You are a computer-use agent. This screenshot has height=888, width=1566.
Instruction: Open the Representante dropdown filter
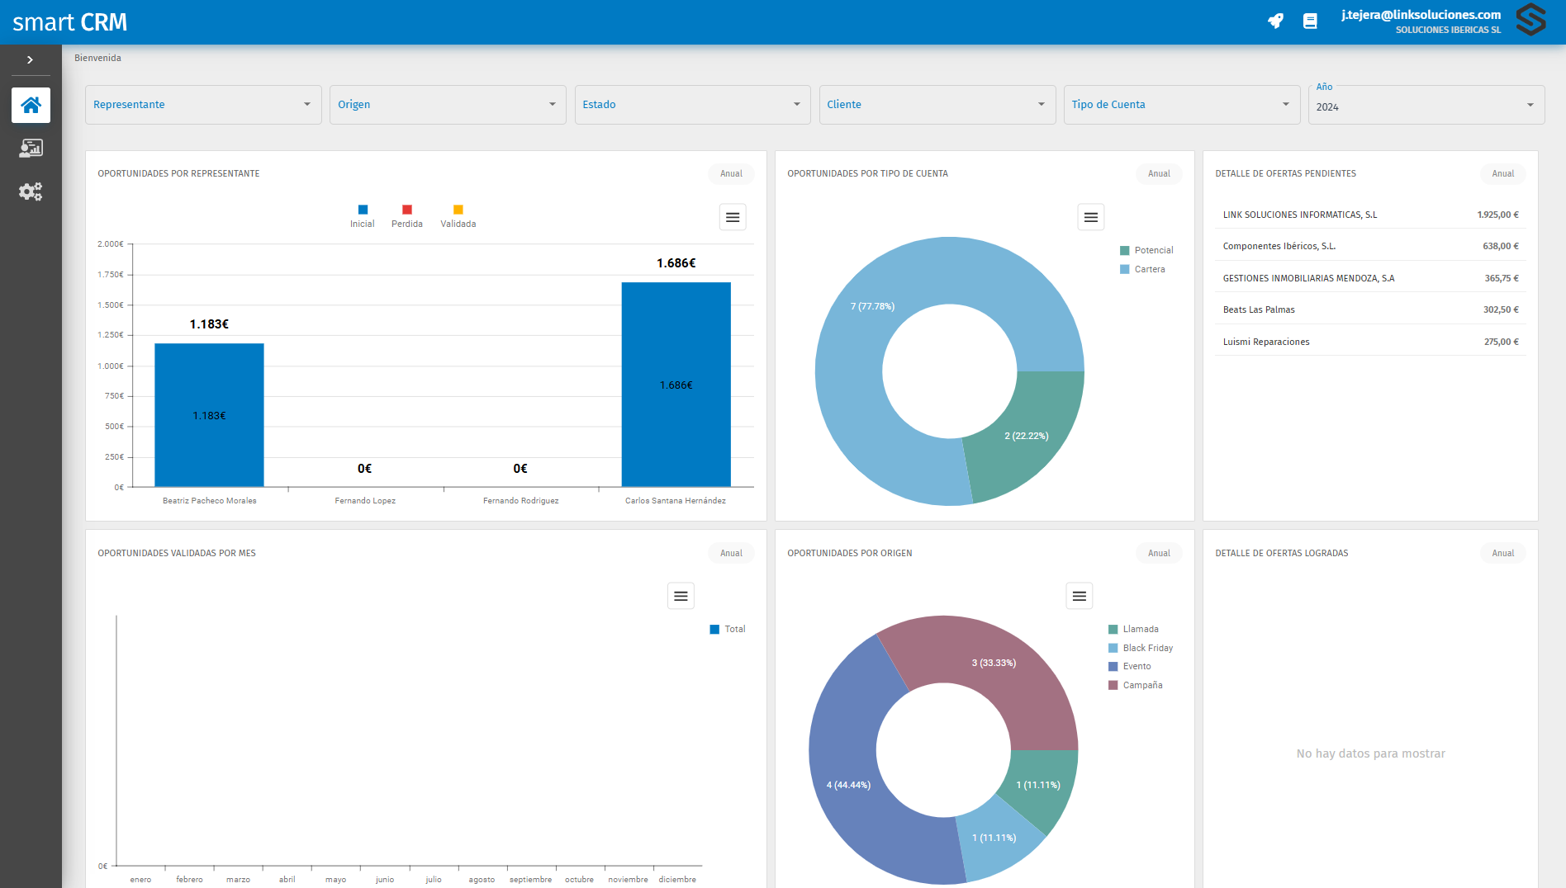[203, 105]
